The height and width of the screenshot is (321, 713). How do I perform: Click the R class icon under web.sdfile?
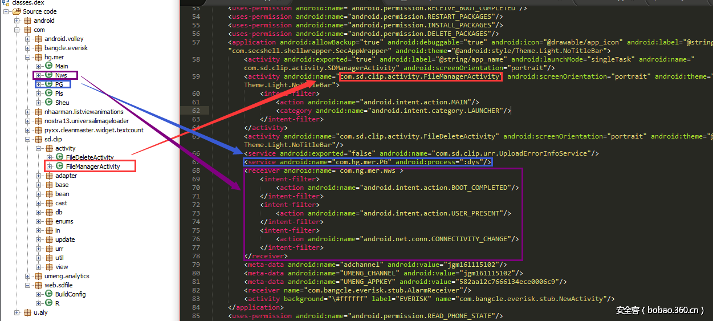click(x=49, y=303)
